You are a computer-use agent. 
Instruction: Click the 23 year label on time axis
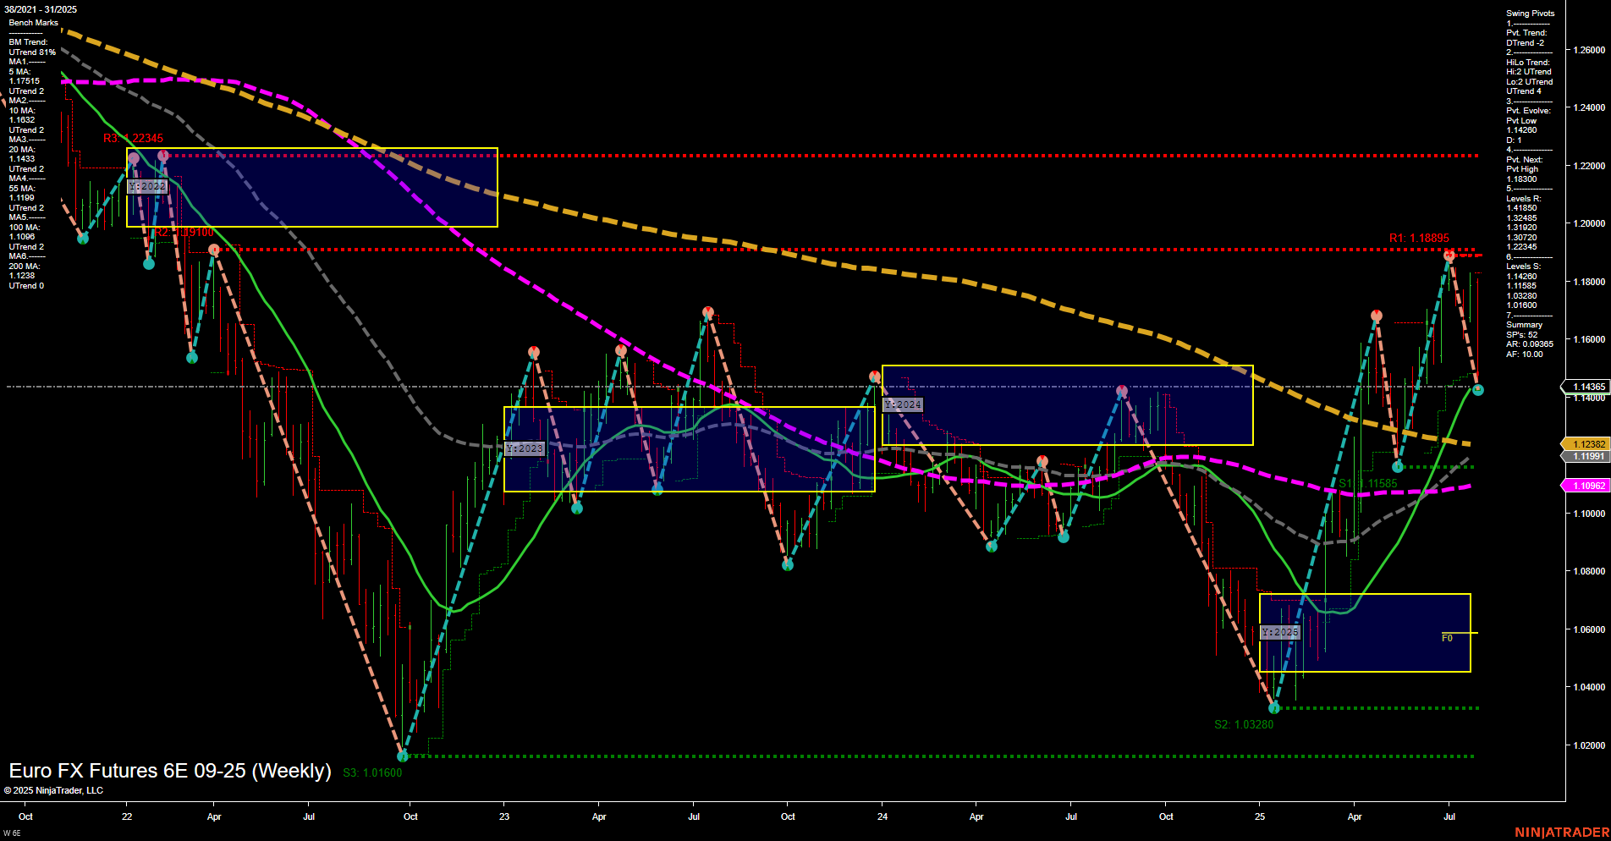(504, 816)
